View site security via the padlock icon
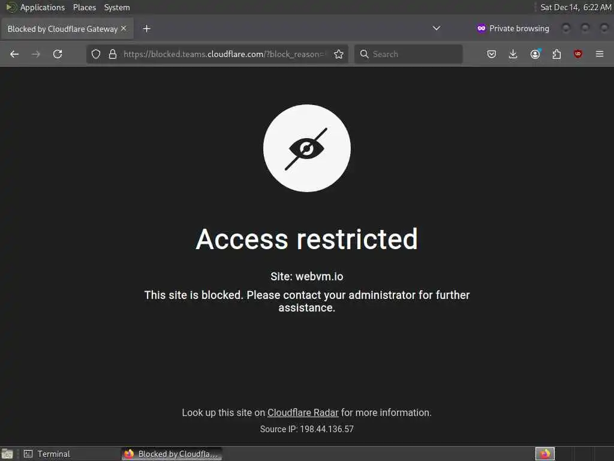 (113, 54)
